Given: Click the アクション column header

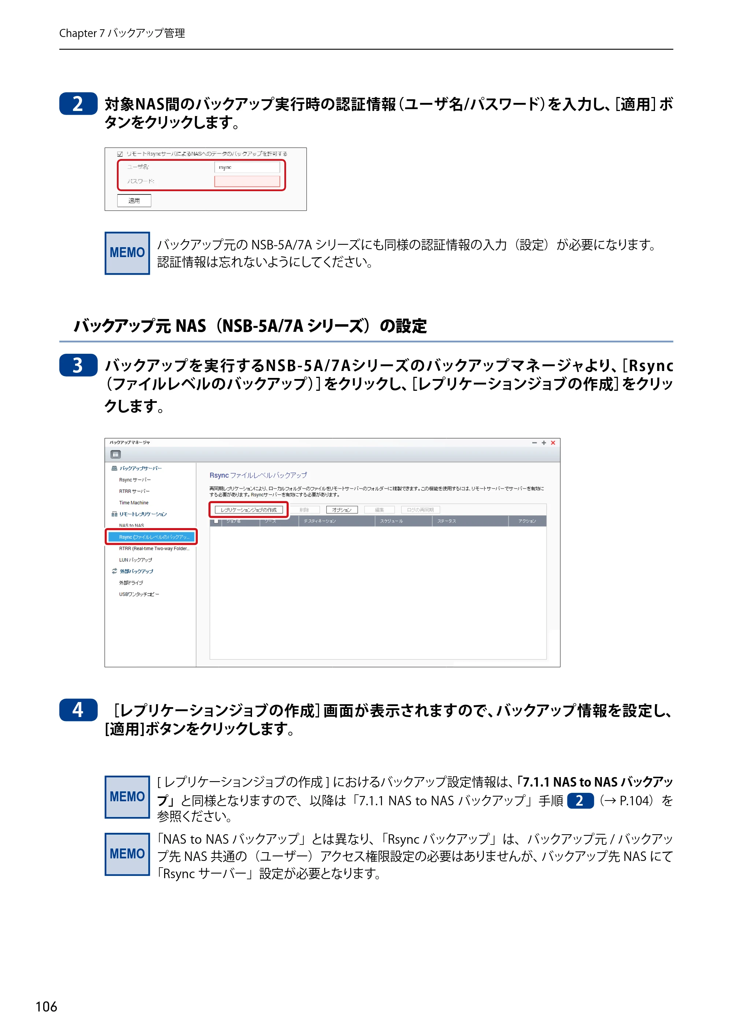Looking at the screenshot, I should point(527,521).
